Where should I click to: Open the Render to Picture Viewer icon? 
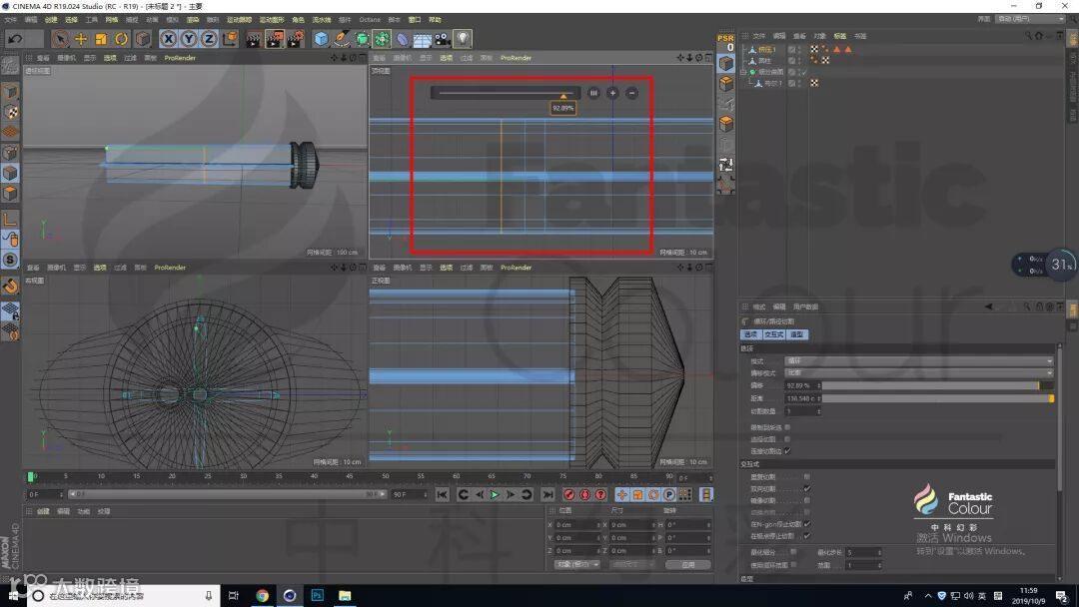[x=275, y=39]
